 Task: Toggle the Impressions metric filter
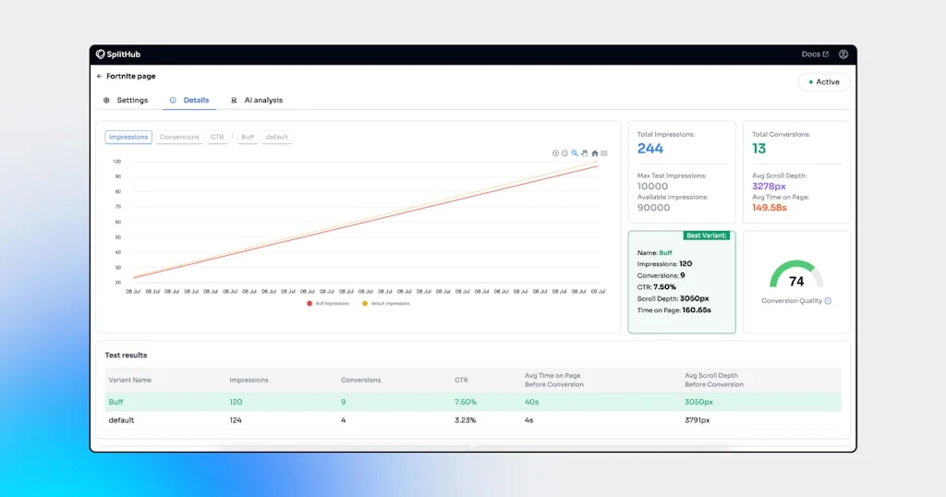[128, 137]
